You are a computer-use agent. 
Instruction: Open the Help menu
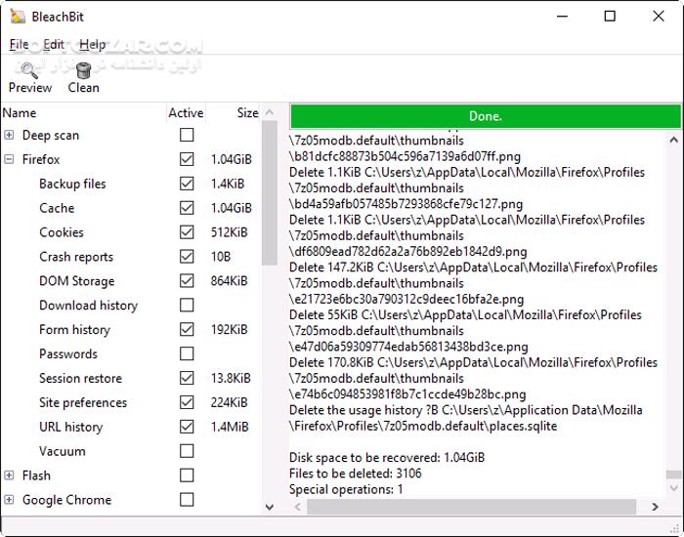coord(93,44)
